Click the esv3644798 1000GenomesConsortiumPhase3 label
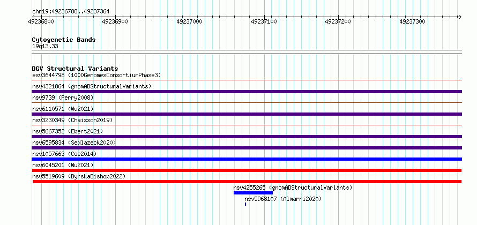The image size is (477, 225). 96,75
